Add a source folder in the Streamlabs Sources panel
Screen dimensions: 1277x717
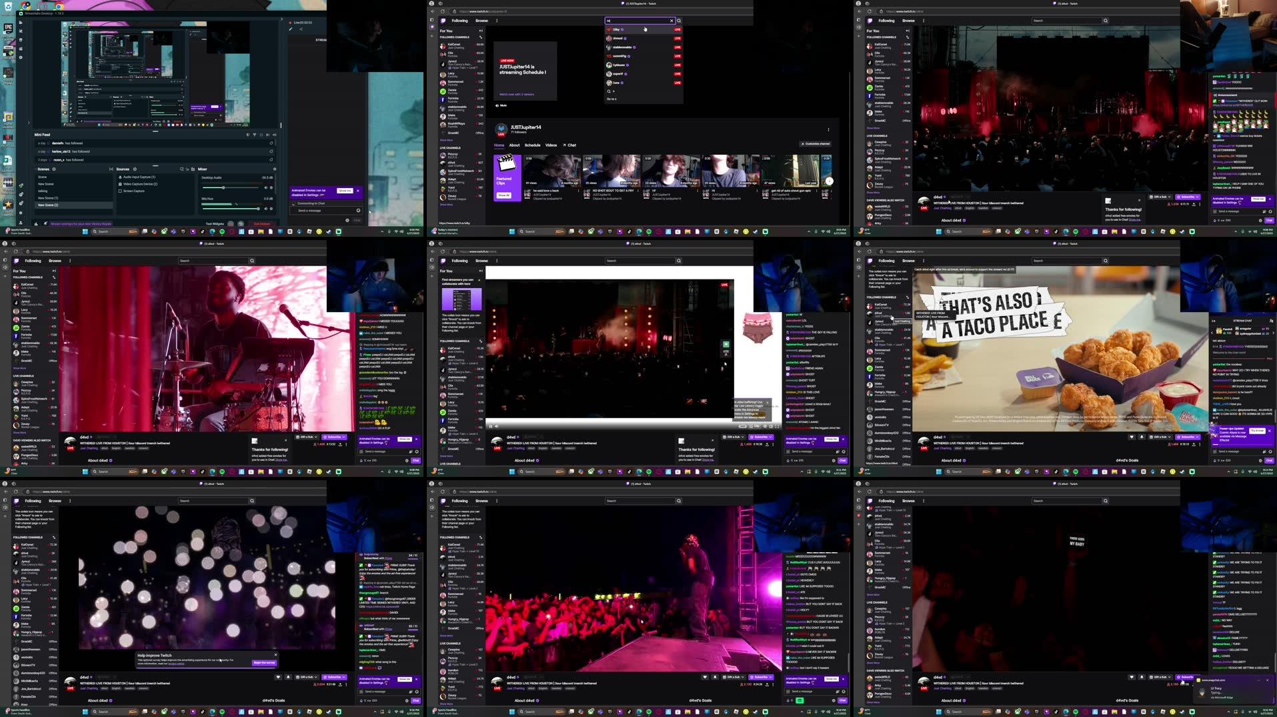193,169
